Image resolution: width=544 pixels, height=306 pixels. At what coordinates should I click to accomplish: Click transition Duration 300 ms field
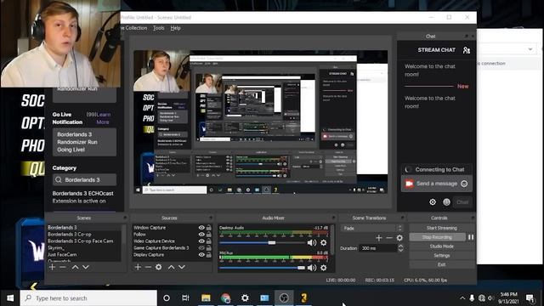coord(377,248)
